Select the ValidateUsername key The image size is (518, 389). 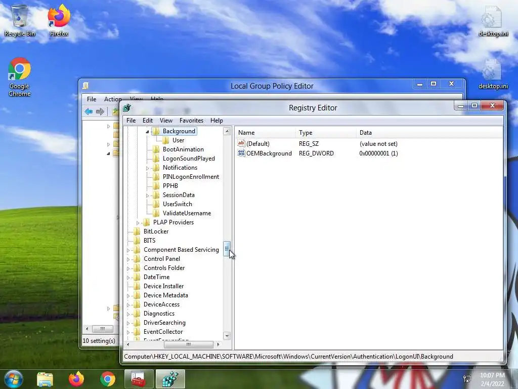(x=187, y=213)
